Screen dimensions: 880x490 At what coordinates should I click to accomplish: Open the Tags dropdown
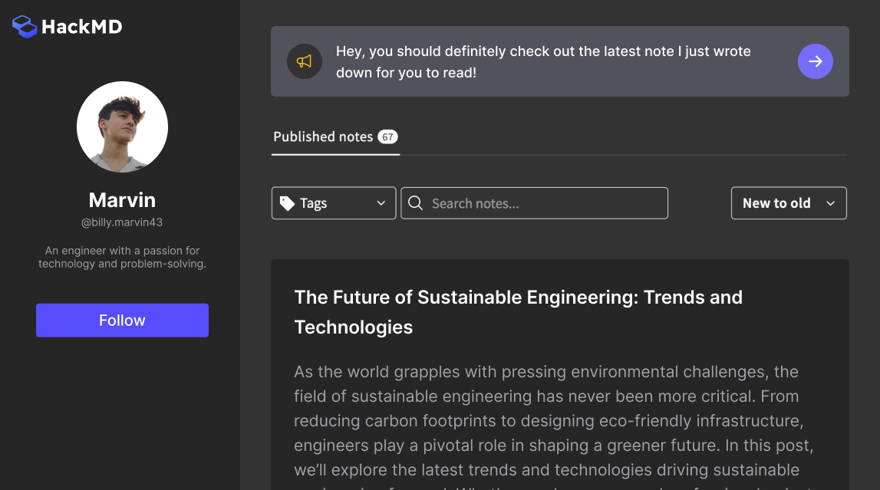(334, 203)
